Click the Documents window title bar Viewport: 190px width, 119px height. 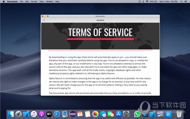[100, 16]
